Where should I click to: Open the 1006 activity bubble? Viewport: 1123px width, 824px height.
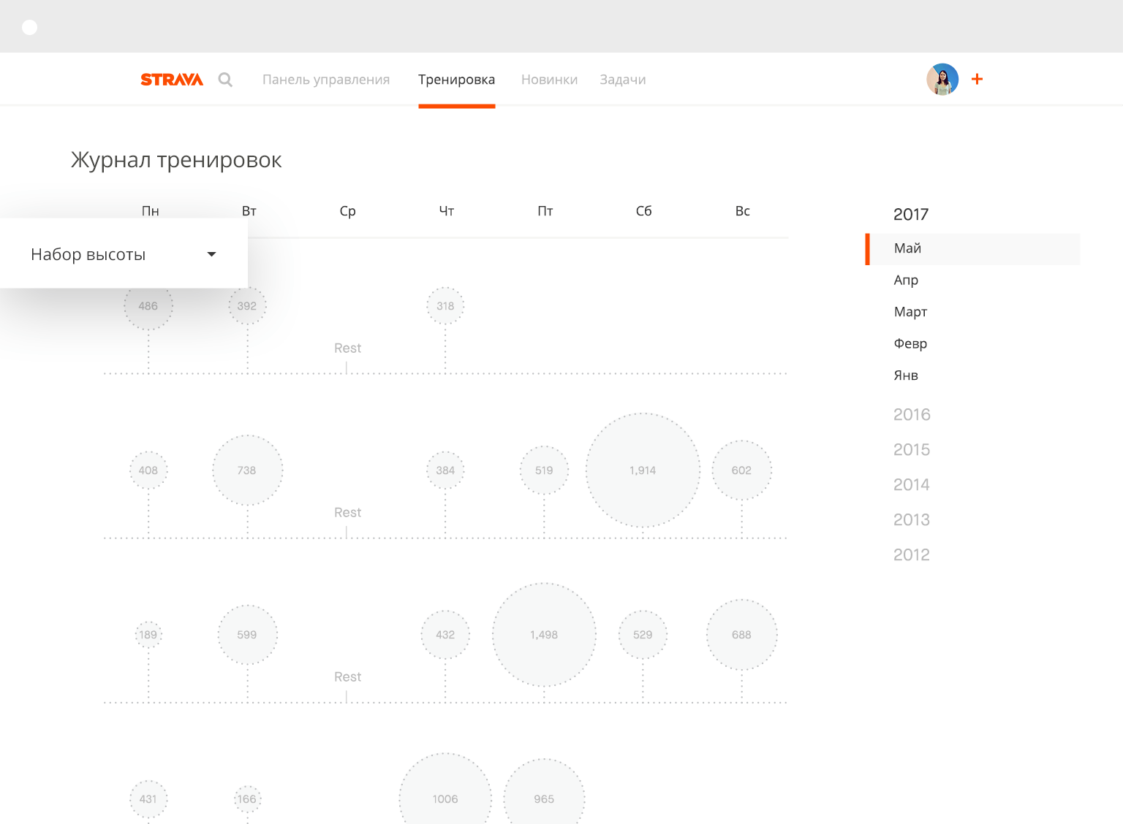coord(445,798)
